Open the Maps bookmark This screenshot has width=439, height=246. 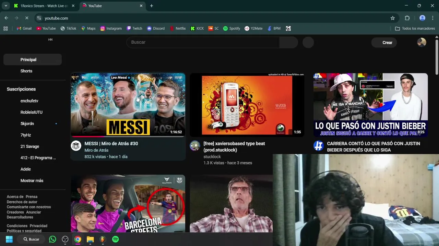point(88,28)
